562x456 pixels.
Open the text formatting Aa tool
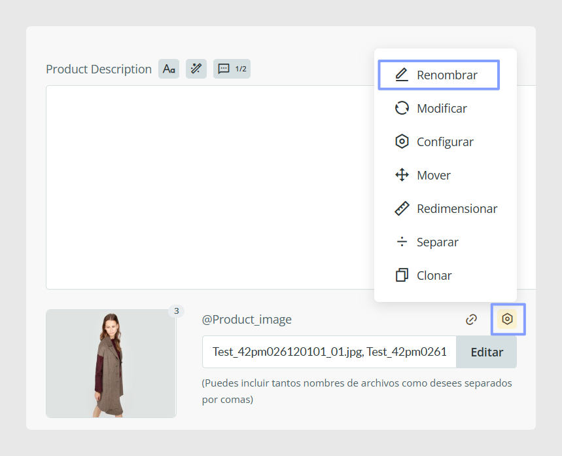click(x=169, y=69)
